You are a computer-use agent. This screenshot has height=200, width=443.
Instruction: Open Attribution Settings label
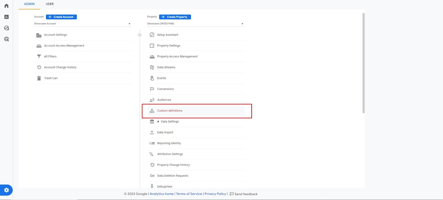coord(170,154)
